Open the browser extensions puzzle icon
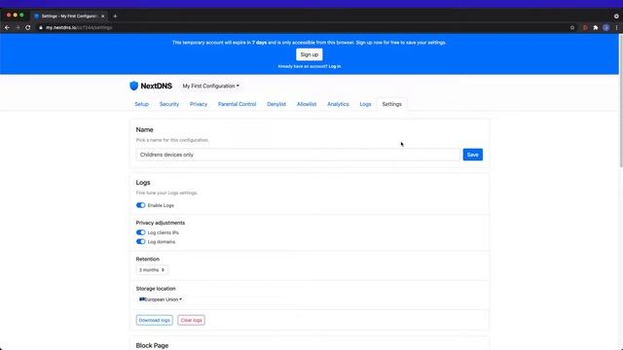This screenshot has width=623, height=350. (x=595, y=27)
